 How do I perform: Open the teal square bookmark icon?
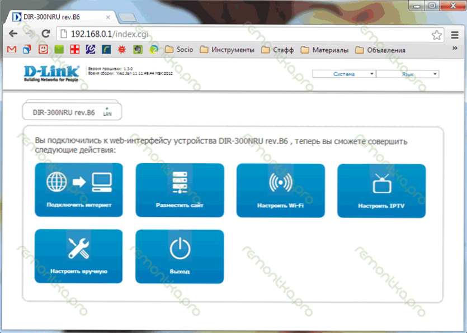pyautogui.click(x=106, y=49)
